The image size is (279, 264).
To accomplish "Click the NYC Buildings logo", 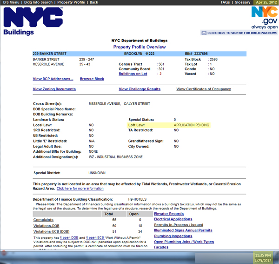I will [33, 21].
